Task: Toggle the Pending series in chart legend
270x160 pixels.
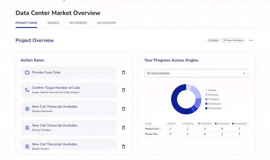Action: tap(213, 95)
